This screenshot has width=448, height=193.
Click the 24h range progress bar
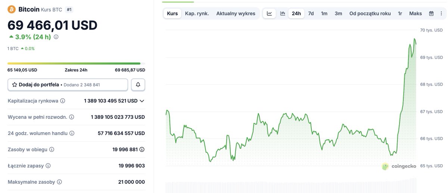(x=76, y=64)
